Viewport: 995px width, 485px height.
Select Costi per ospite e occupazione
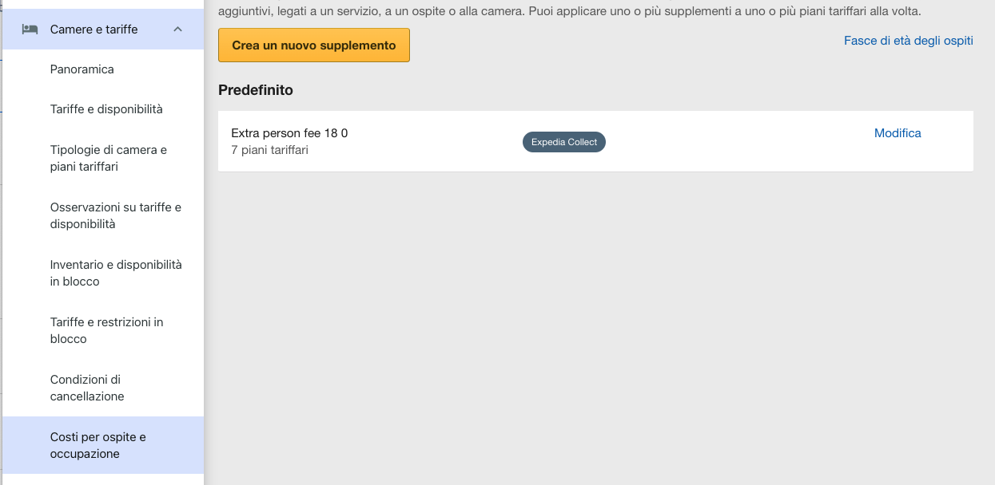point(103,445)
